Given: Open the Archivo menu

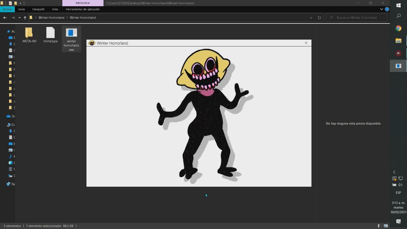Looking at the screenshot, I should [7, 9].
